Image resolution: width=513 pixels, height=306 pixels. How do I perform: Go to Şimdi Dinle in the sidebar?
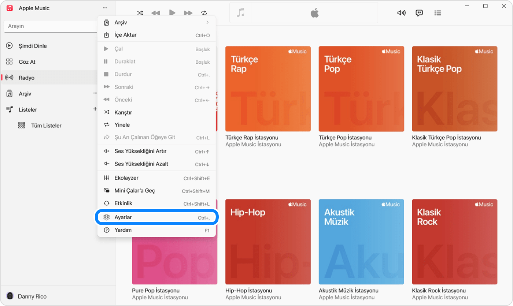click(49, 46)
